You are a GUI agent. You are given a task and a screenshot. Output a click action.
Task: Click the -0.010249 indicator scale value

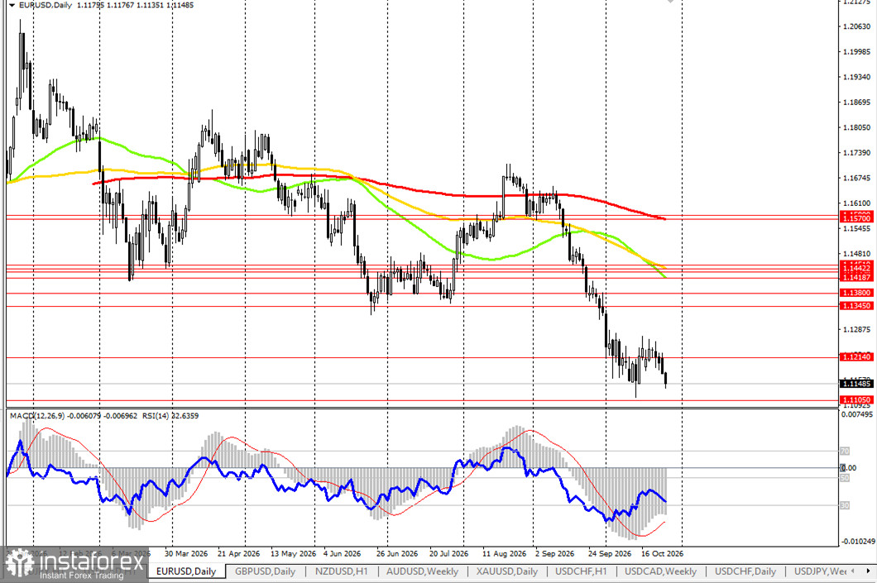tap(858, 541)
